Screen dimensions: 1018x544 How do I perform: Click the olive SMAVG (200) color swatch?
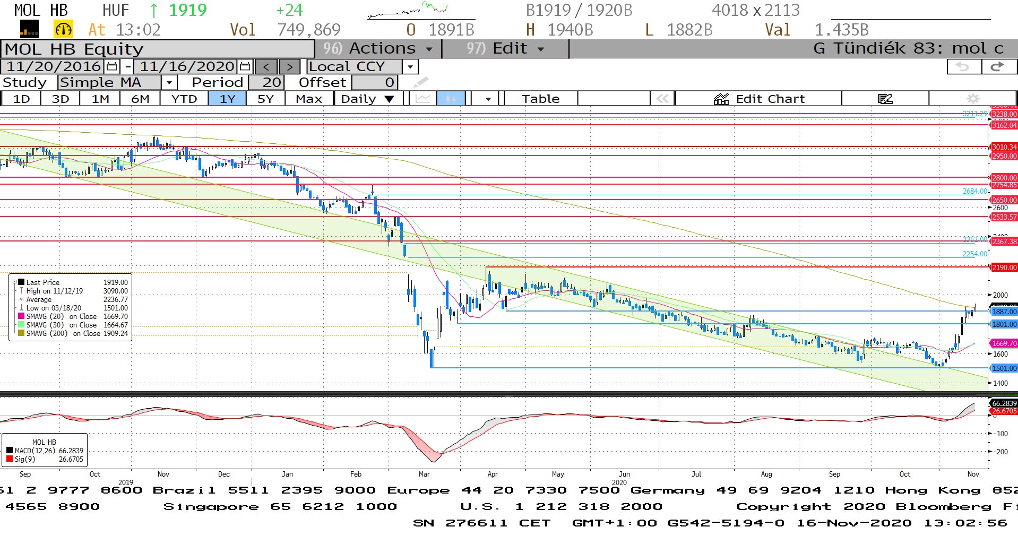pyautogui.click(x=21, y=333)
